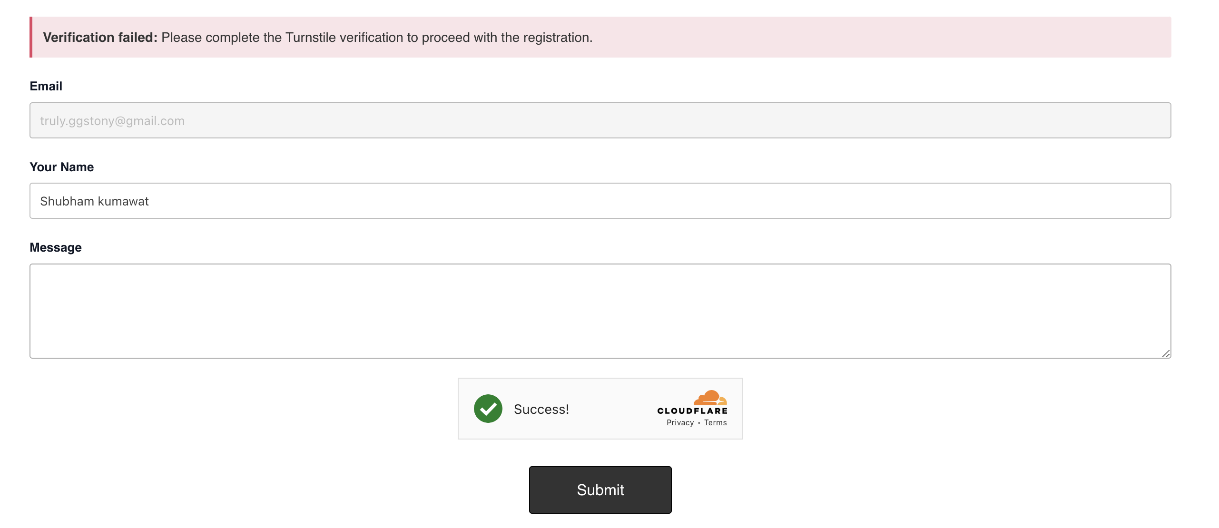Click the red accent bar of the error alert

[31, 37]
